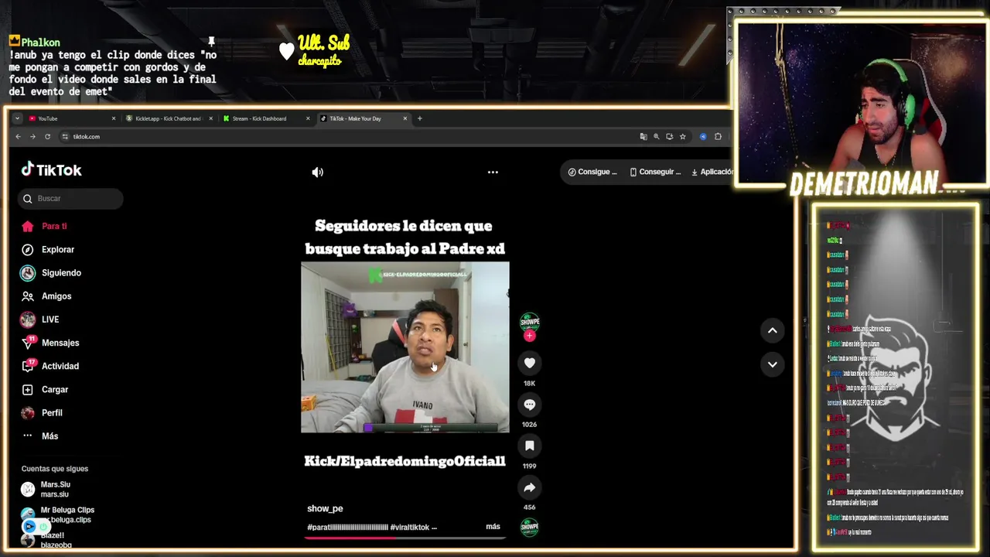The width and height of the screenshot is (990, 557).
Task: Open the tab search dropdown arrow
Action: (x=17, y=118)
